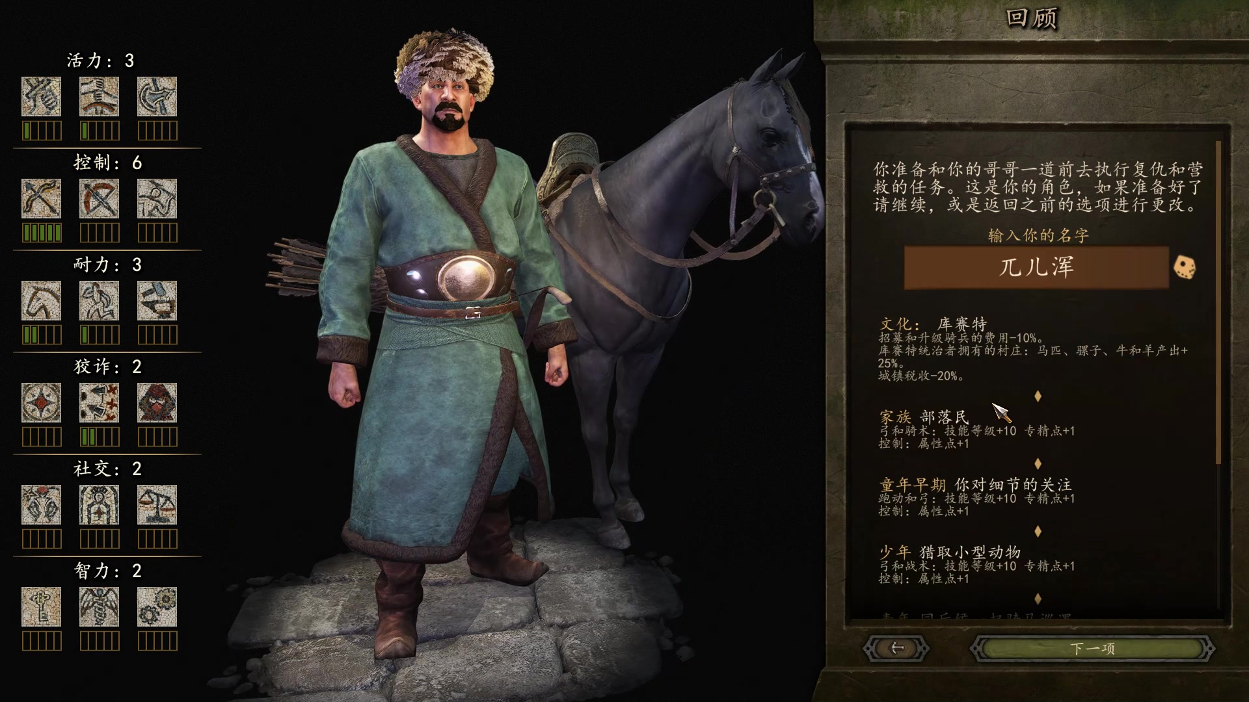
Task: Click the Trade scales skill icon
Action: [157, 505]
